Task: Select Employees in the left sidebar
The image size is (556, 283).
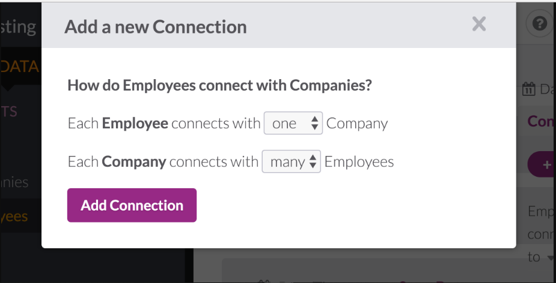Action: 14,216
